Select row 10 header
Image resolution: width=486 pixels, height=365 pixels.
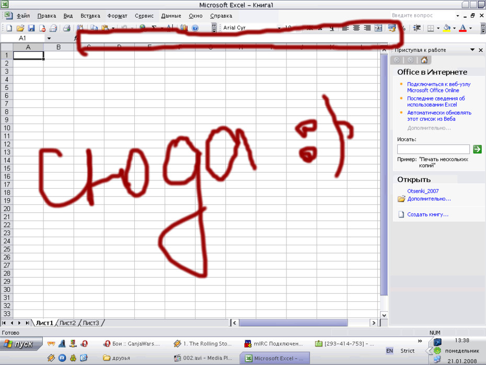pos(6,128)
